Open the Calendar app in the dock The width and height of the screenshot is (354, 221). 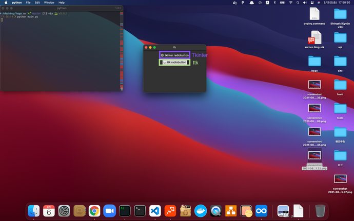[x=49, y=211]
